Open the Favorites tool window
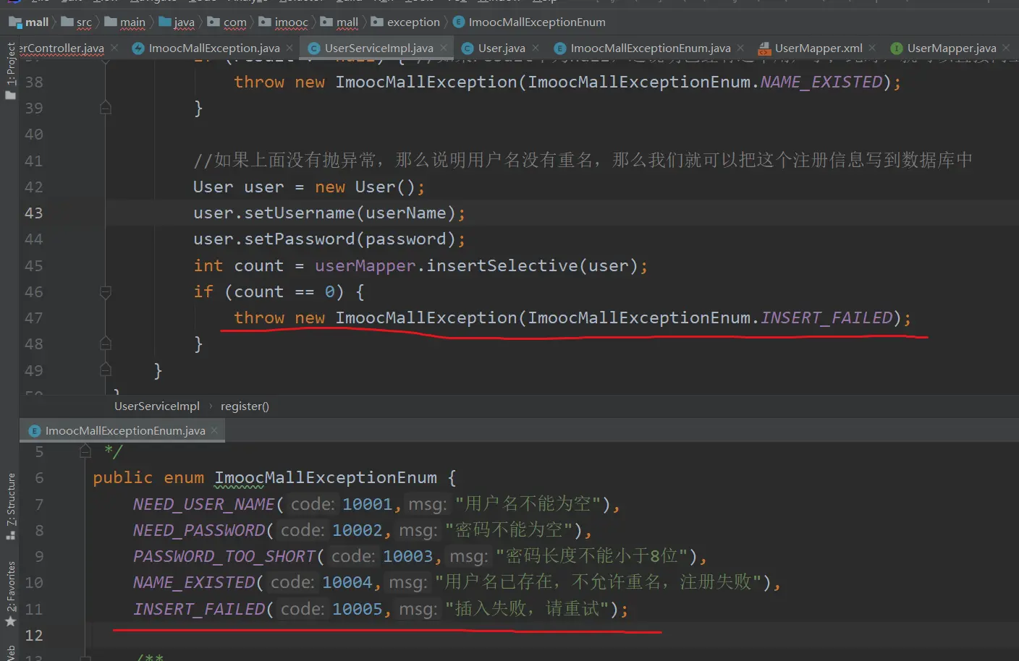The image size is (1019, 661). [10, 593]
